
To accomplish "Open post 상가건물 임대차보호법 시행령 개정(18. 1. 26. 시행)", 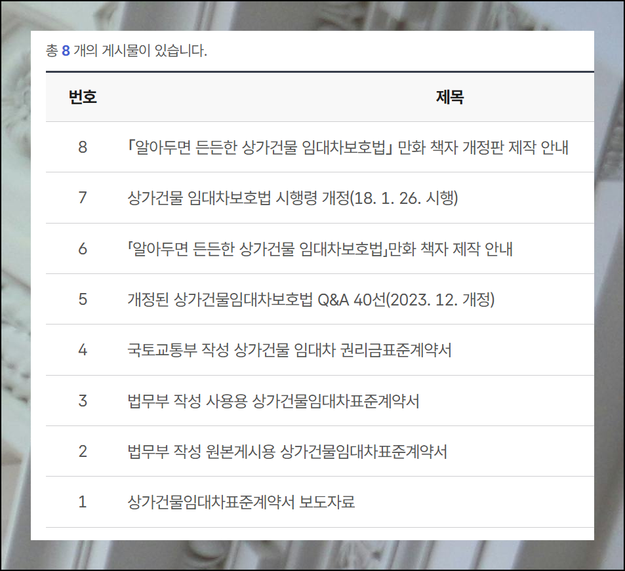I will tap(292, 197).
